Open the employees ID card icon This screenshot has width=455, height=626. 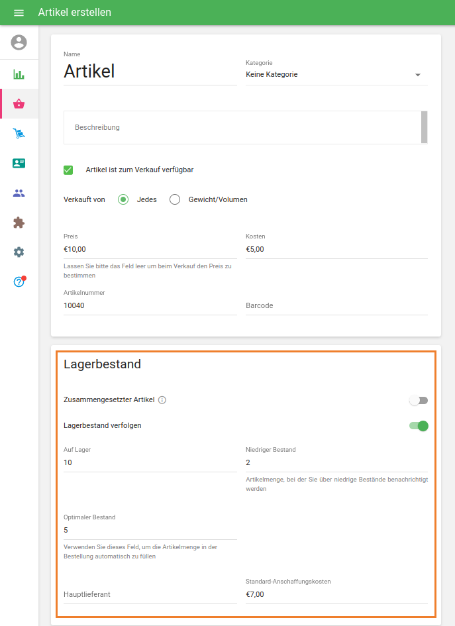(19, 164)
